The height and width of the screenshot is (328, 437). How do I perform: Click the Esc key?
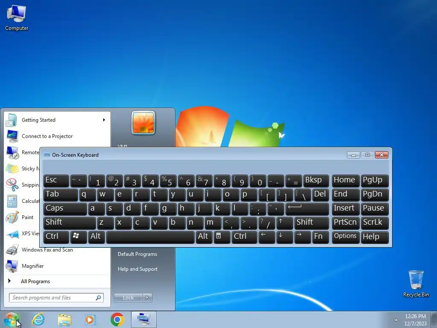pyautogui.click(x=56, y=181)
